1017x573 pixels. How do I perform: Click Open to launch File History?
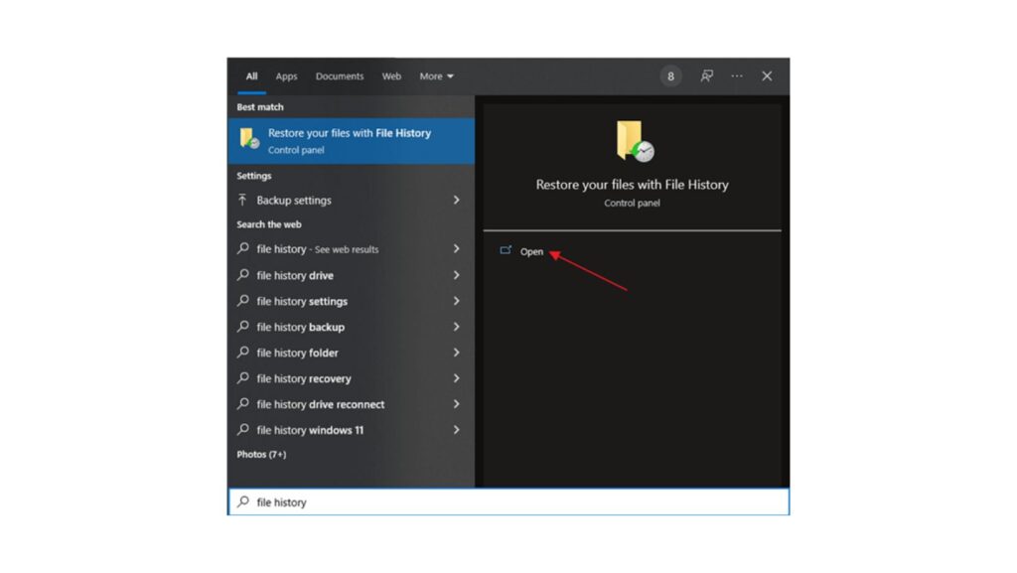(x=531, y=251)
